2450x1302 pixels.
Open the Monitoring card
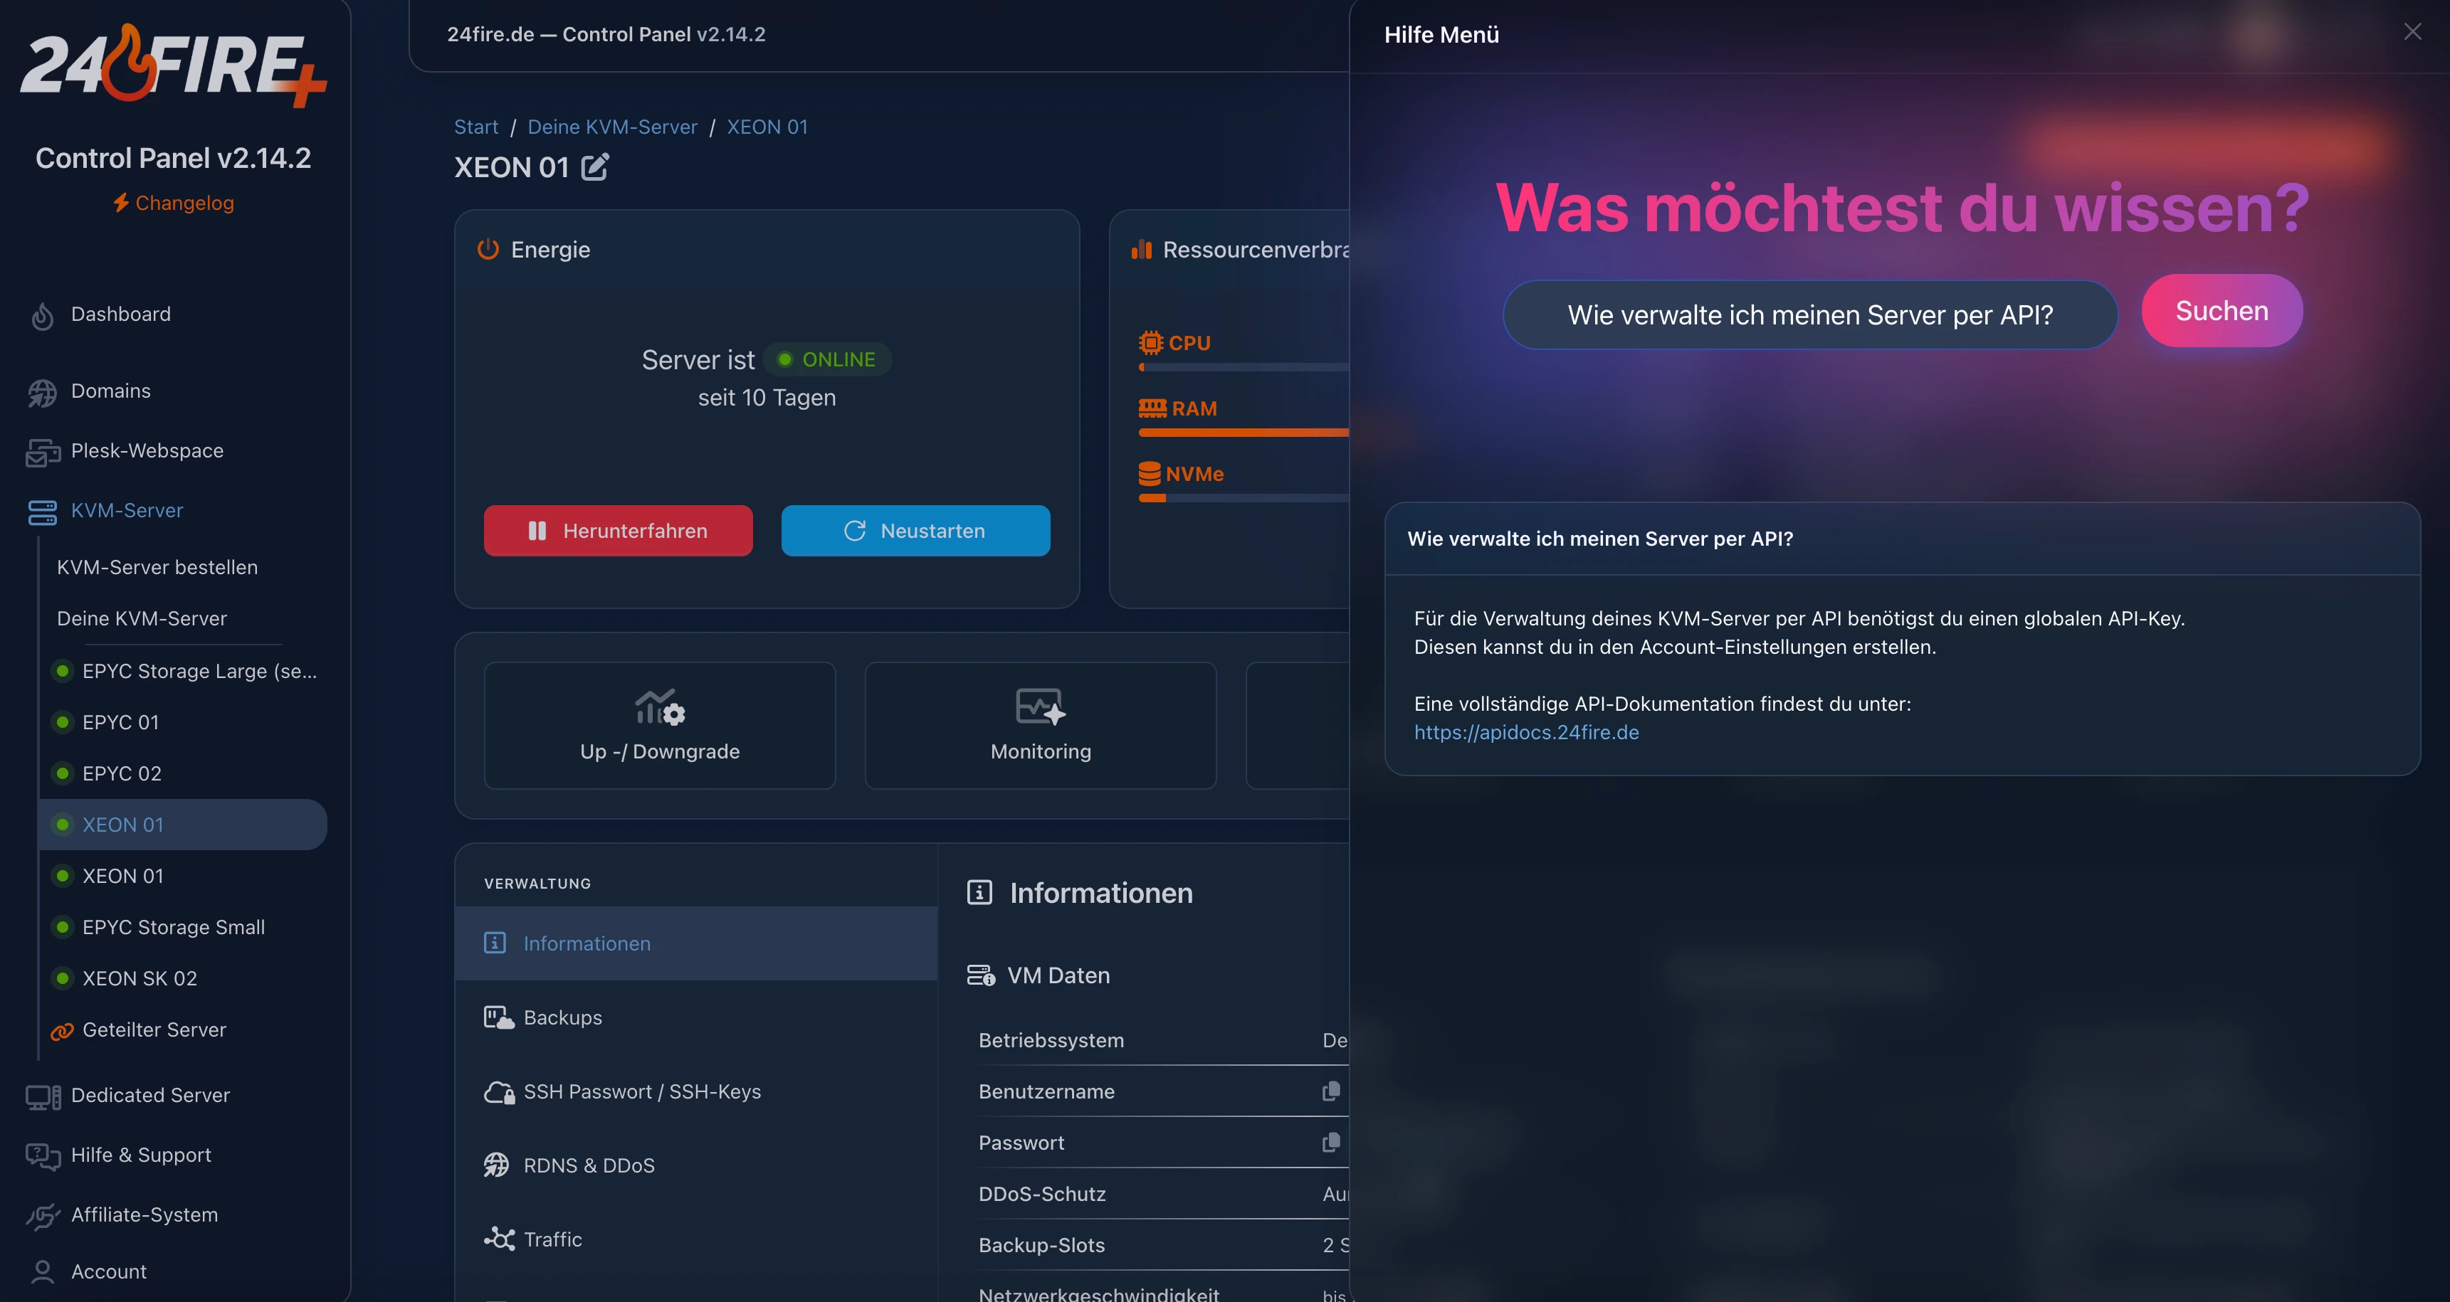(x=1041, y=725)
